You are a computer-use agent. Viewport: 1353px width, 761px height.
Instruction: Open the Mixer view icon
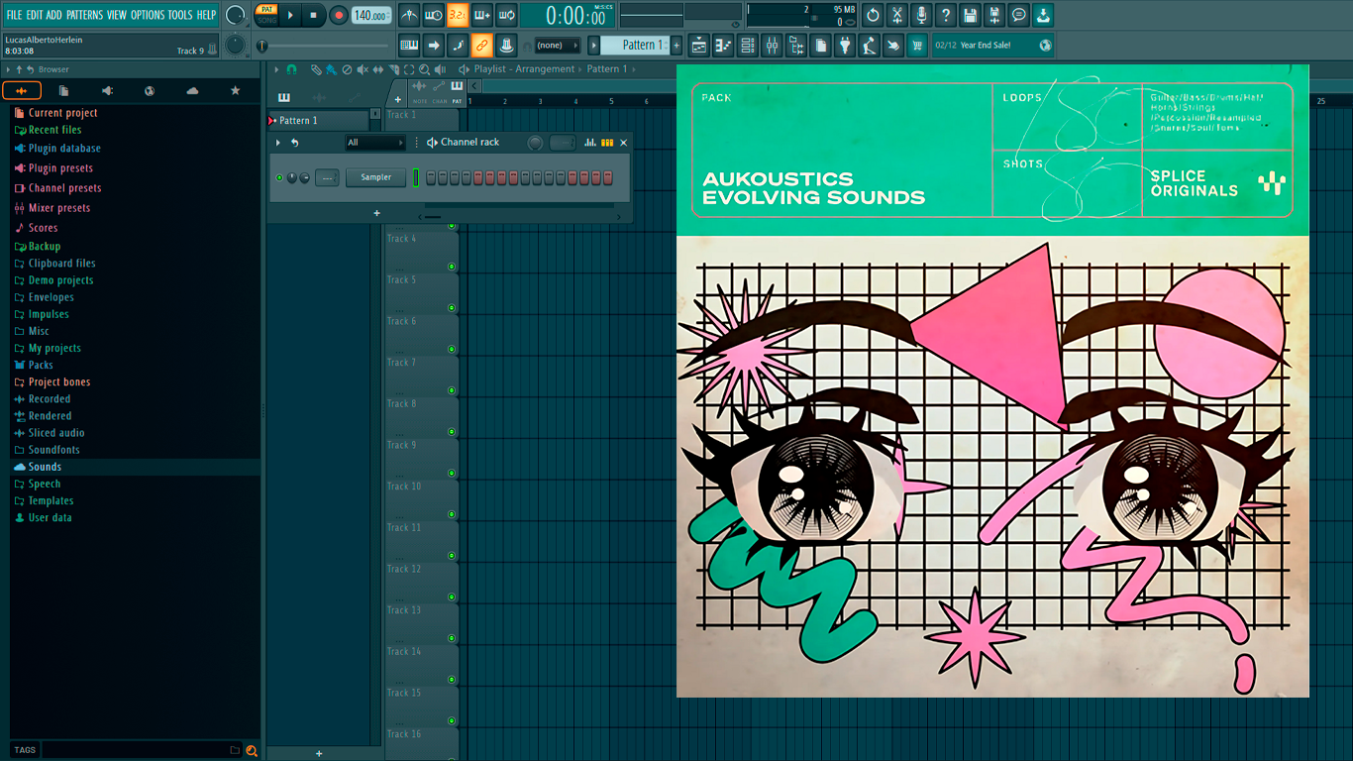click(772, 45)
